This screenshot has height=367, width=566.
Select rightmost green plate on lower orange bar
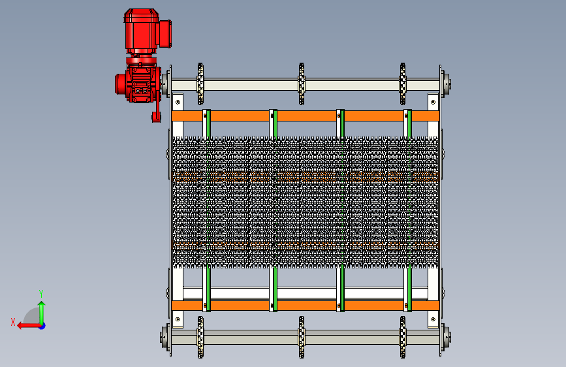click(409, 288)
